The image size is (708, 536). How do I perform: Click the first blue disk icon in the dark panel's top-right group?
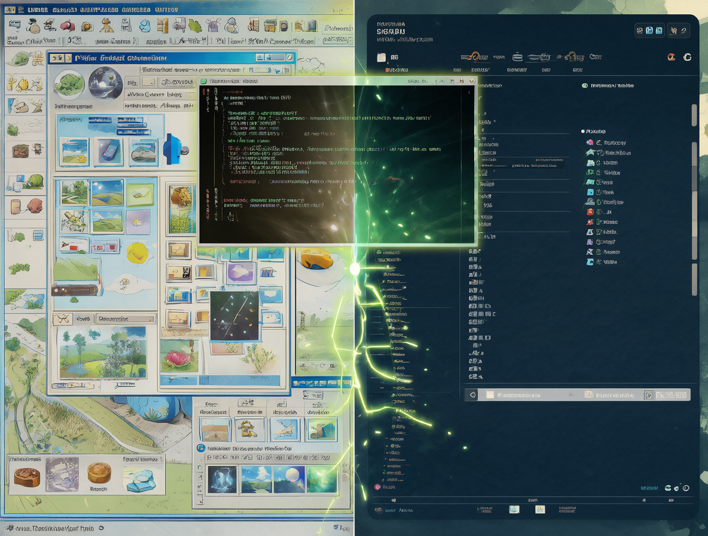tap(649, 31)
